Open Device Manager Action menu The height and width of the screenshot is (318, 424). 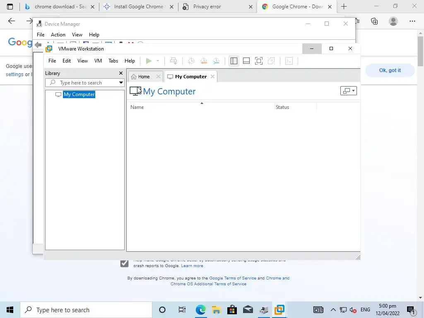click(x=58, y=35)
